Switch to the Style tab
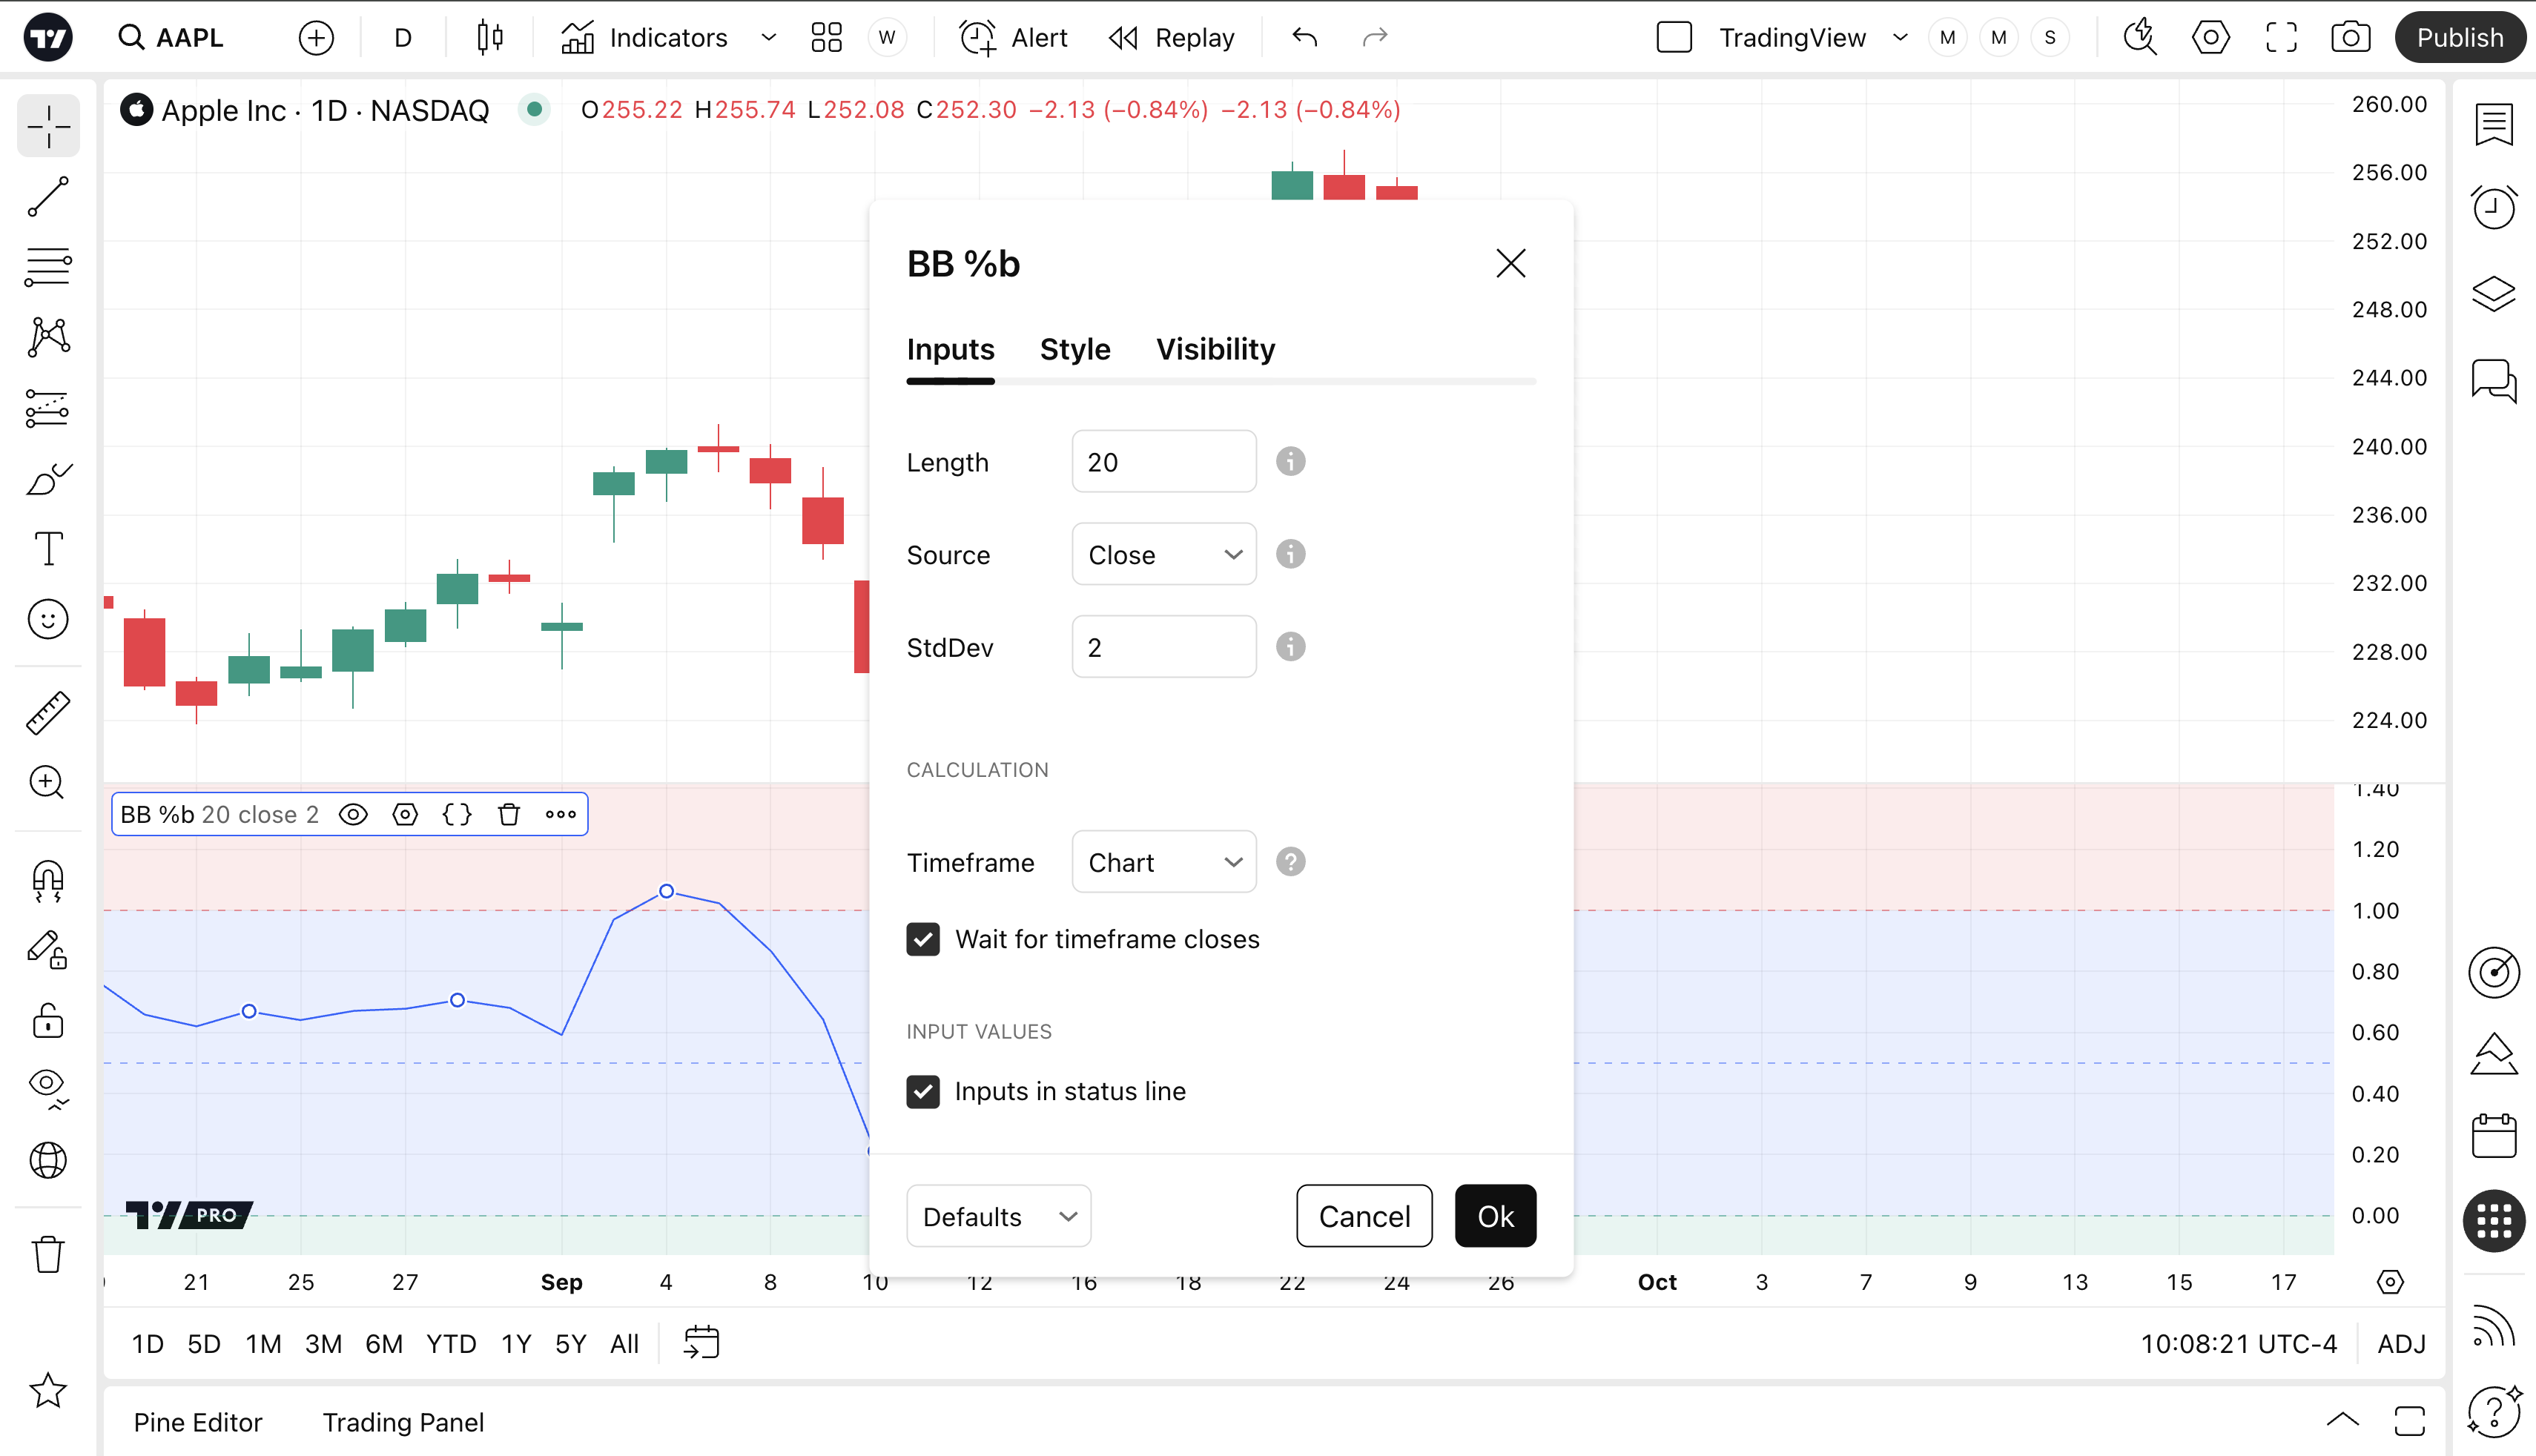The width and height of the screenshot is (2536, 1456). (1075, 349)
